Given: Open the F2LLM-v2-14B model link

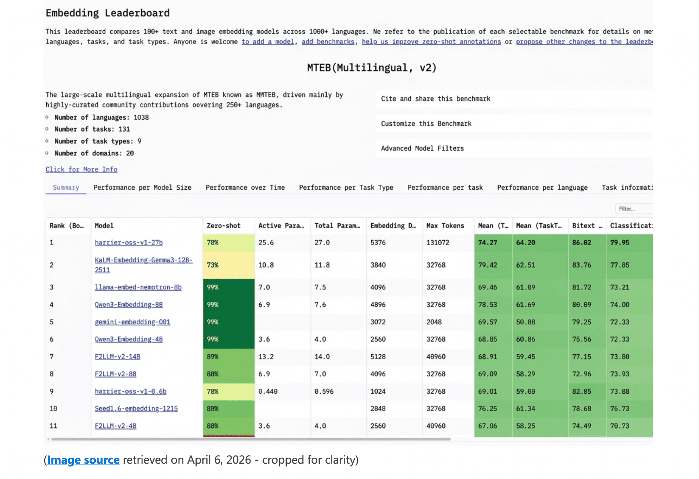Looking at the screenshot, I should (x=117, y=357).
